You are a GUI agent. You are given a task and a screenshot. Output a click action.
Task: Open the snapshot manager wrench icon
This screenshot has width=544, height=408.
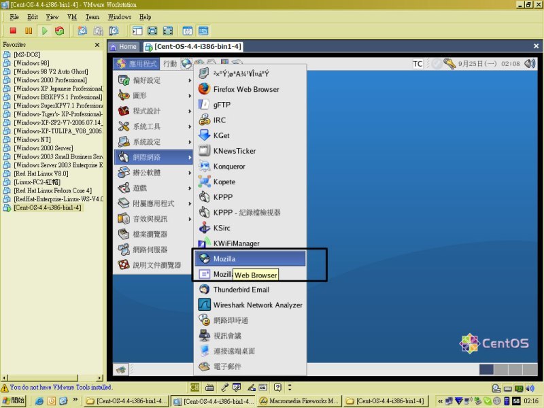click(x=113, y=31)
